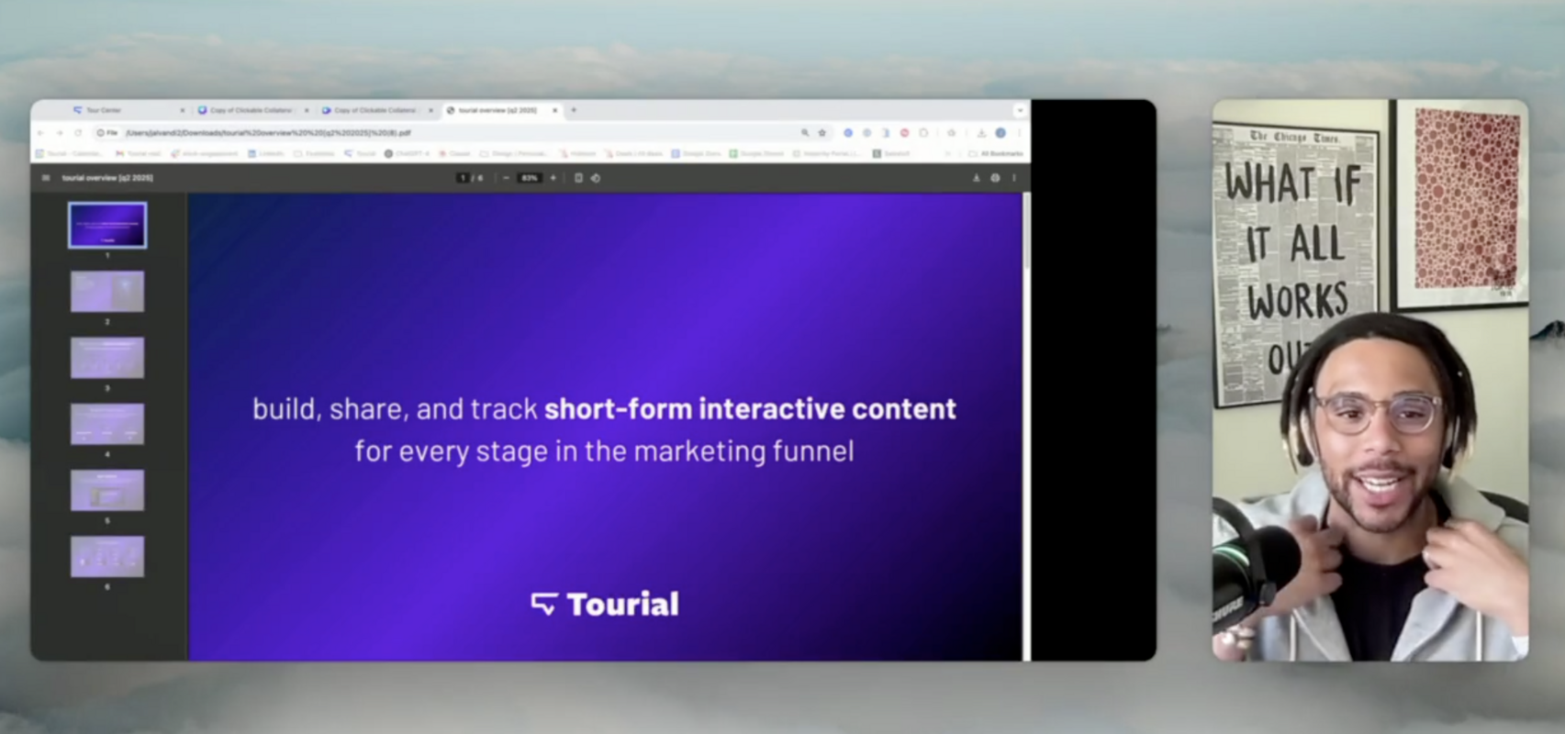This screenshot has height=734, width=1565.
Task: Go forward in browser history
Action: [x=60, y=133]
